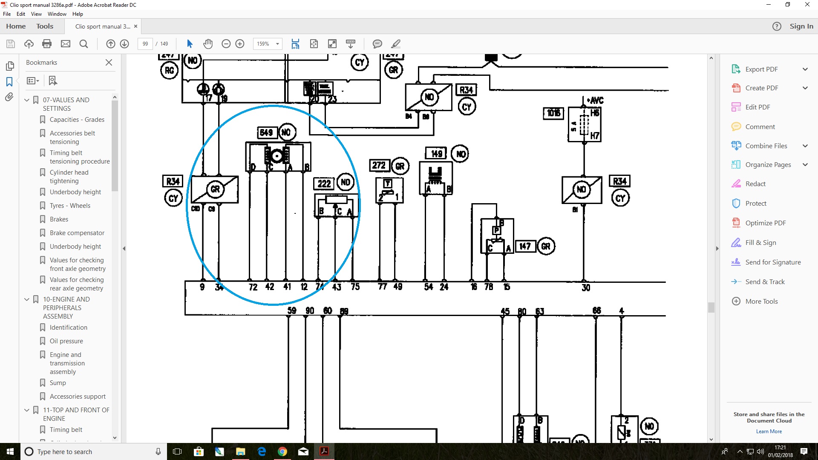The height and width of the screenshot is (460, 818).
Task: Open the Find text search icon
Action: click(84, 44)
